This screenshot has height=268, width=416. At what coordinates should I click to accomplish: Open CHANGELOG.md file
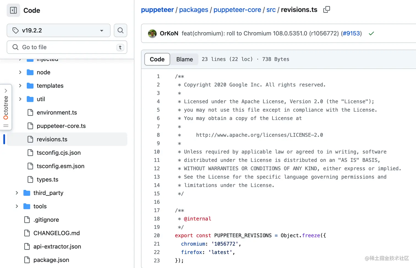pyautogui.click(x=56, y=233)
